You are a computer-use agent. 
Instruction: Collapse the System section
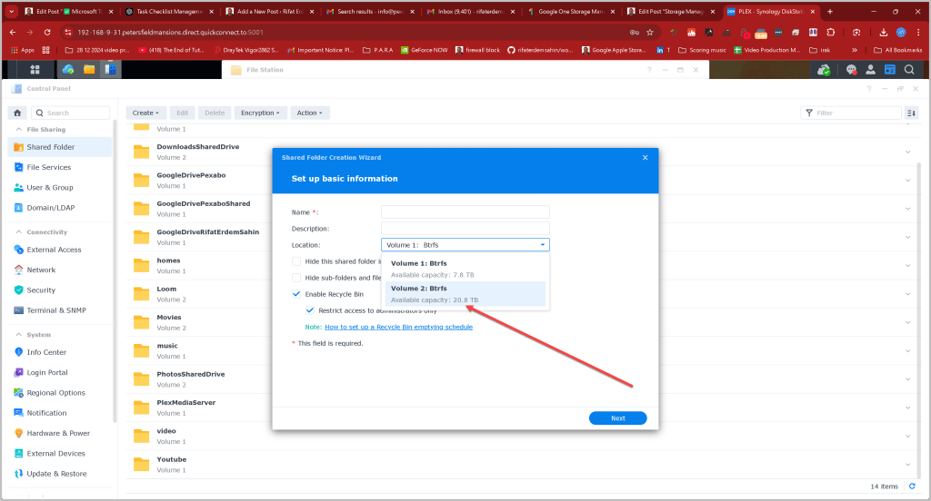(19, 334)
